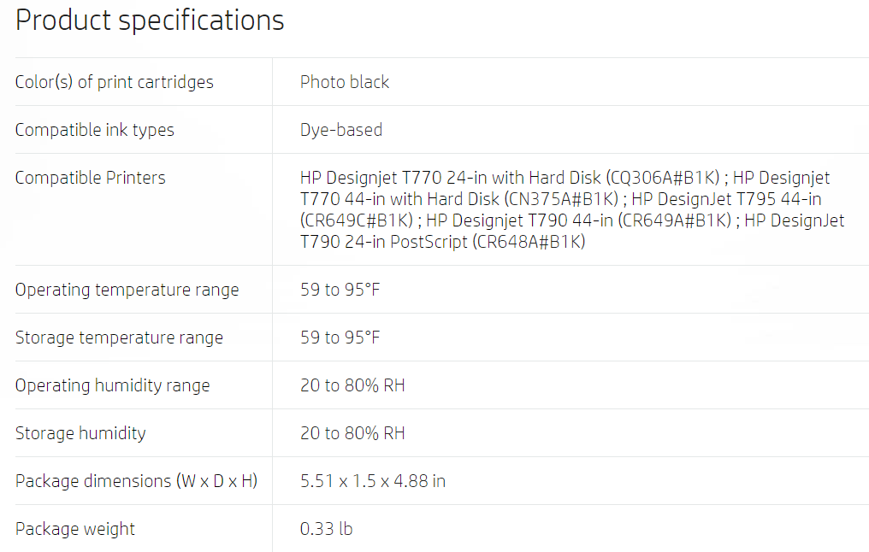Select the Package weight label
Image resolution: width=869 pixels, height=552 pixels.
74,529
